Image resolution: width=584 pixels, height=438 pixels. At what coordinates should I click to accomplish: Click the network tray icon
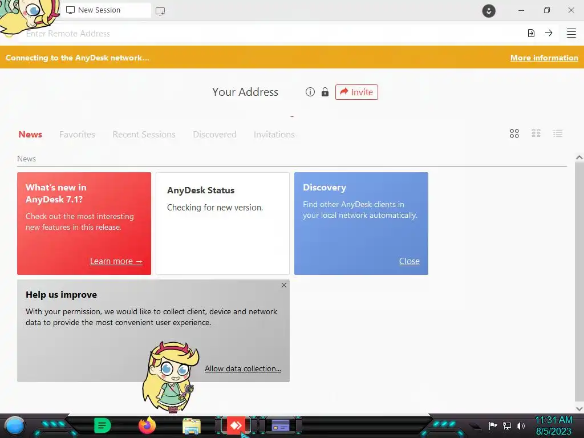click(507, 425)
